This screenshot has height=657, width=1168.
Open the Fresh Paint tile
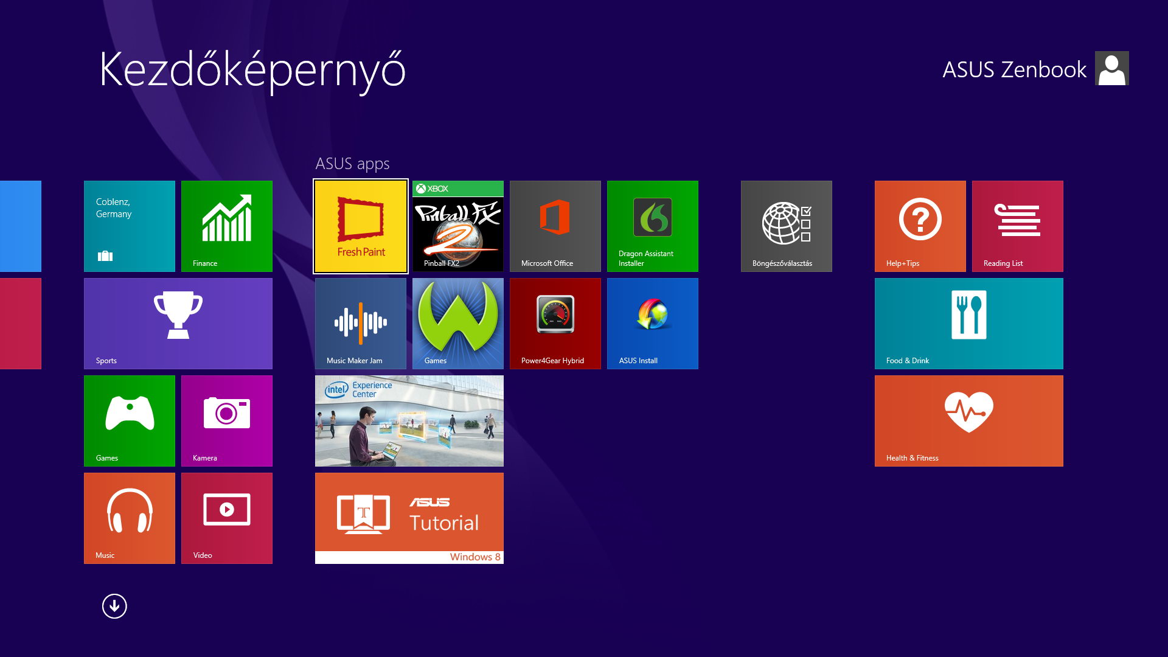click(361, 226)
